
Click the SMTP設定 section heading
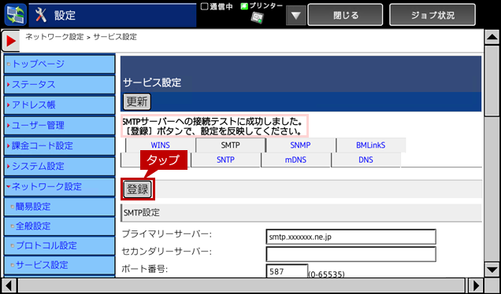click(142, 213)
